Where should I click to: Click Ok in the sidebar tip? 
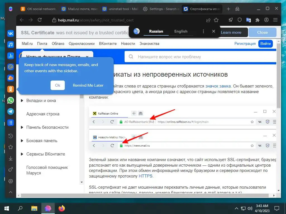coord(58,85)
